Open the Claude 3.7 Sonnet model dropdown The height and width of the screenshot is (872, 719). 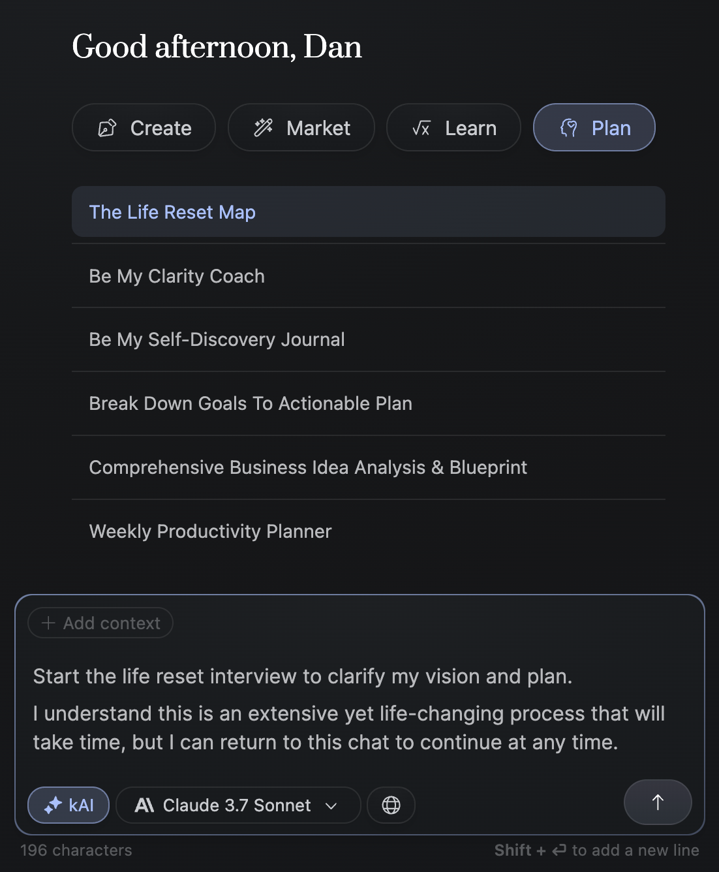pos(238,805)
